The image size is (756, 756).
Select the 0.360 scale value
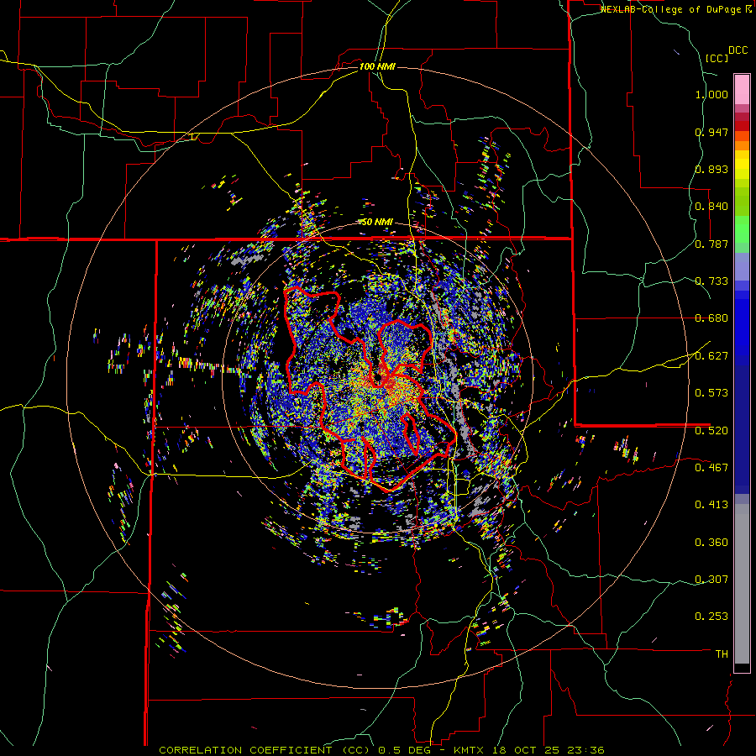[711, 543]
